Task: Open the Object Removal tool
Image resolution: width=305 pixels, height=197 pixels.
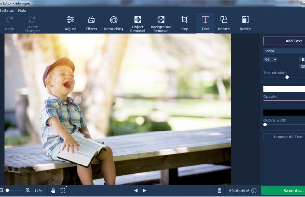Action: coord(137,23)
